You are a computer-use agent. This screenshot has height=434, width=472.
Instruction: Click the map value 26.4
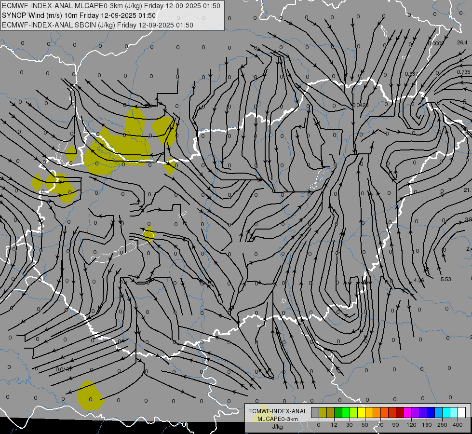462,43
